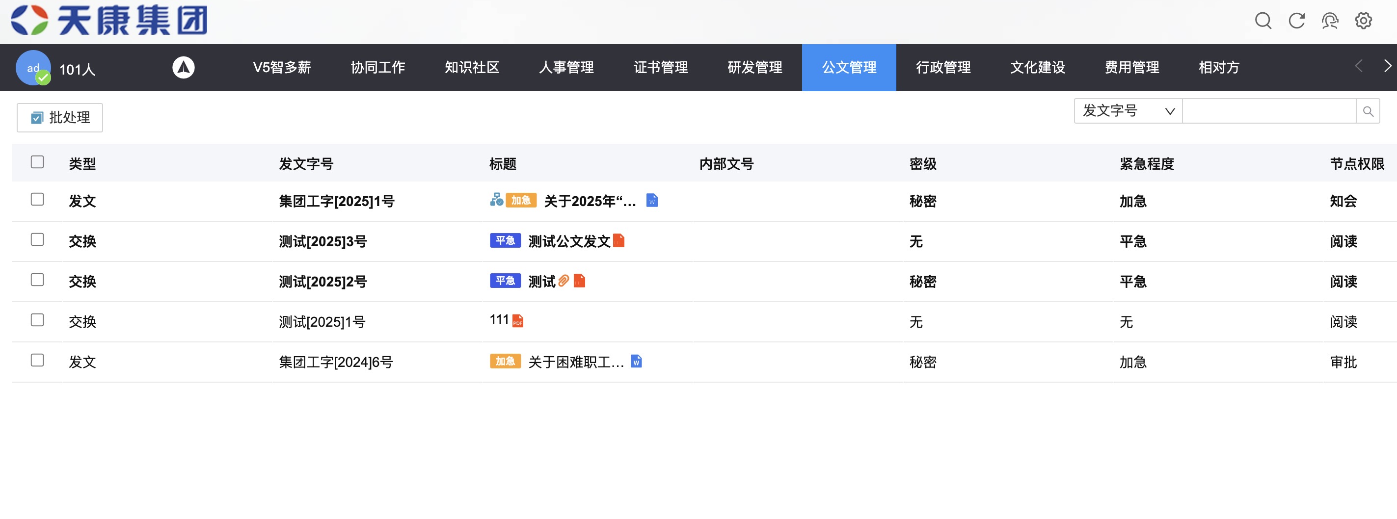Open the customer service headset icon

coord(1330,21)
